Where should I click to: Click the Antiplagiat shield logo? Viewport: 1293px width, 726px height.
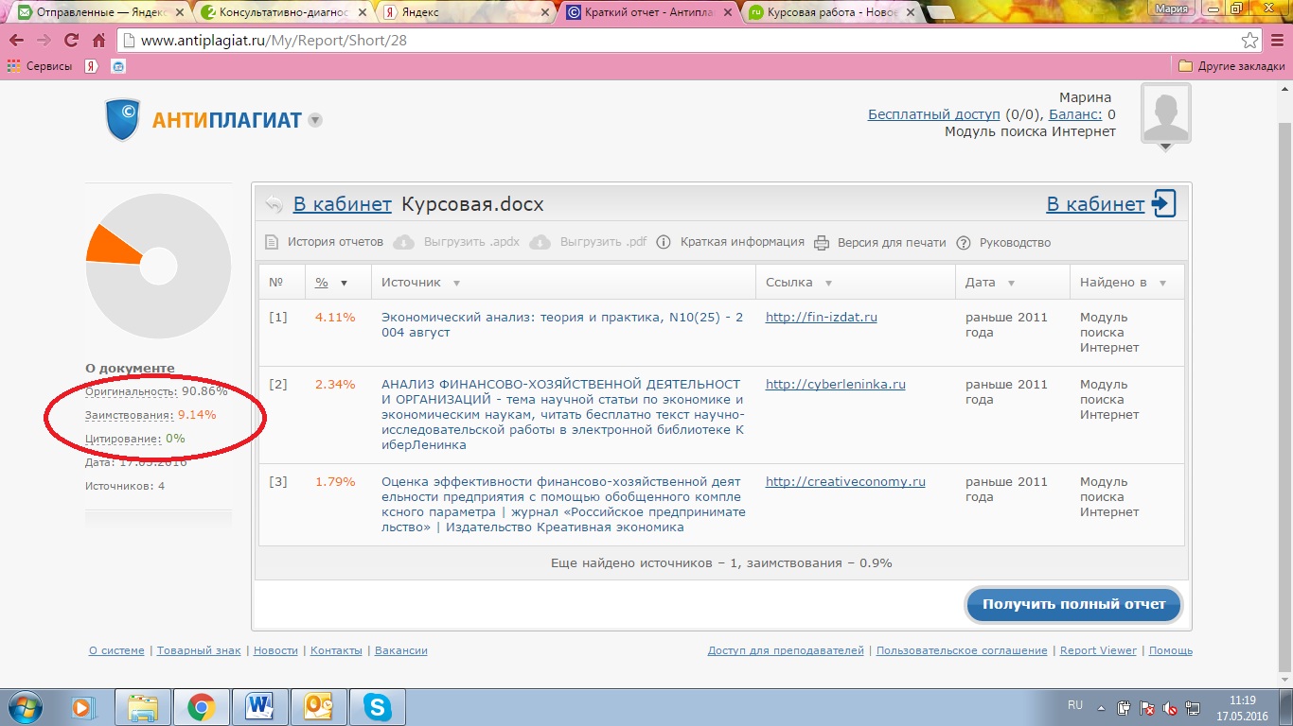tap(123, 119)
